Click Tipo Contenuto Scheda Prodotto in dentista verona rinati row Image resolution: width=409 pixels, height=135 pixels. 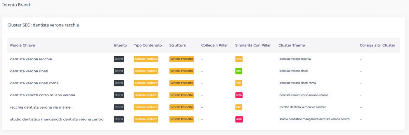coord(146,71)
